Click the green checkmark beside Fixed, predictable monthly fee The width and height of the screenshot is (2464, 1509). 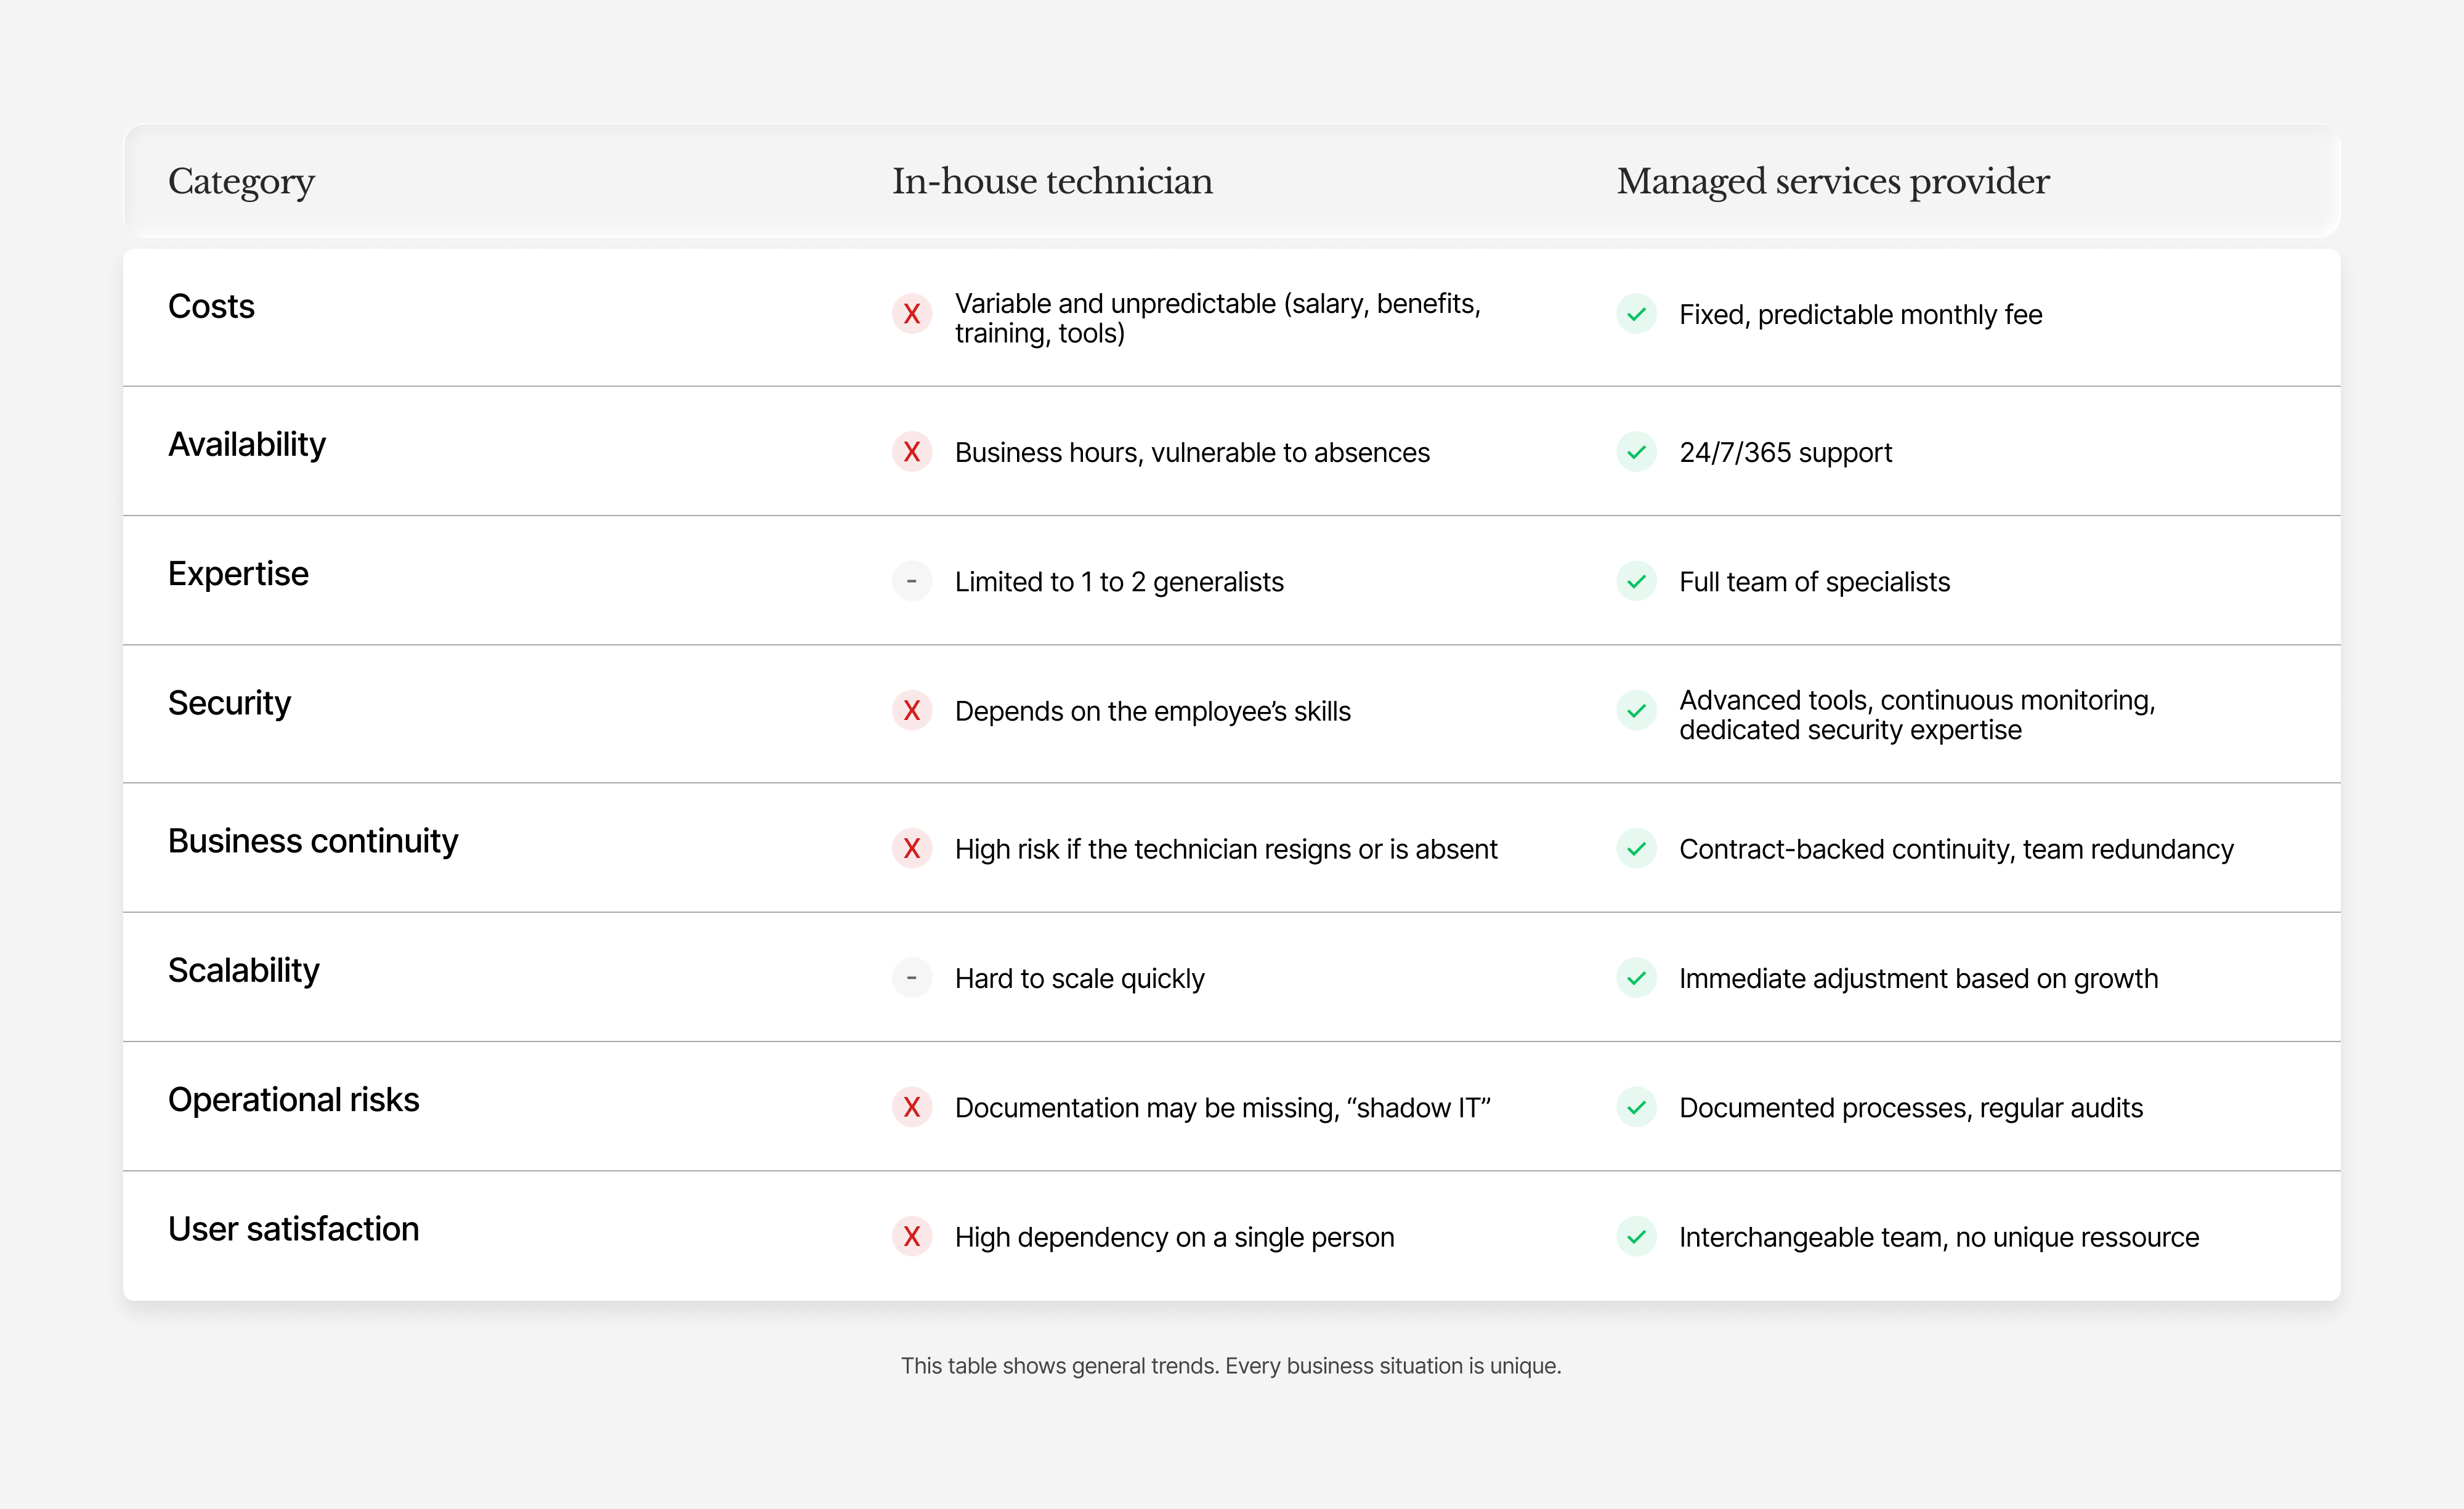coord(1636,314)
